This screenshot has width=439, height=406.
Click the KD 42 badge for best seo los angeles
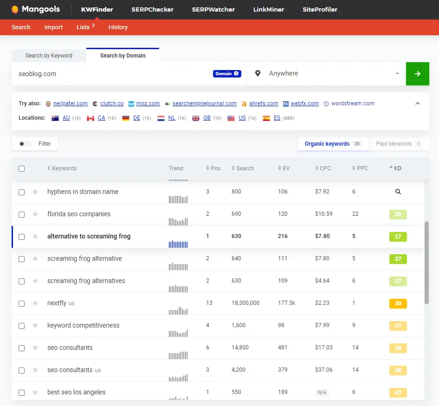(x=398, y=393)
